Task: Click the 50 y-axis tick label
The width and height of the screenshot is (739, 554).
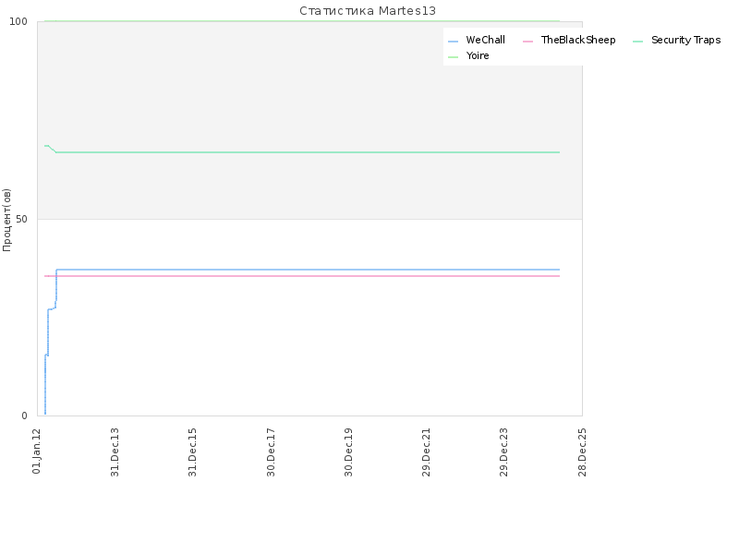Action: tap(21, 219)
